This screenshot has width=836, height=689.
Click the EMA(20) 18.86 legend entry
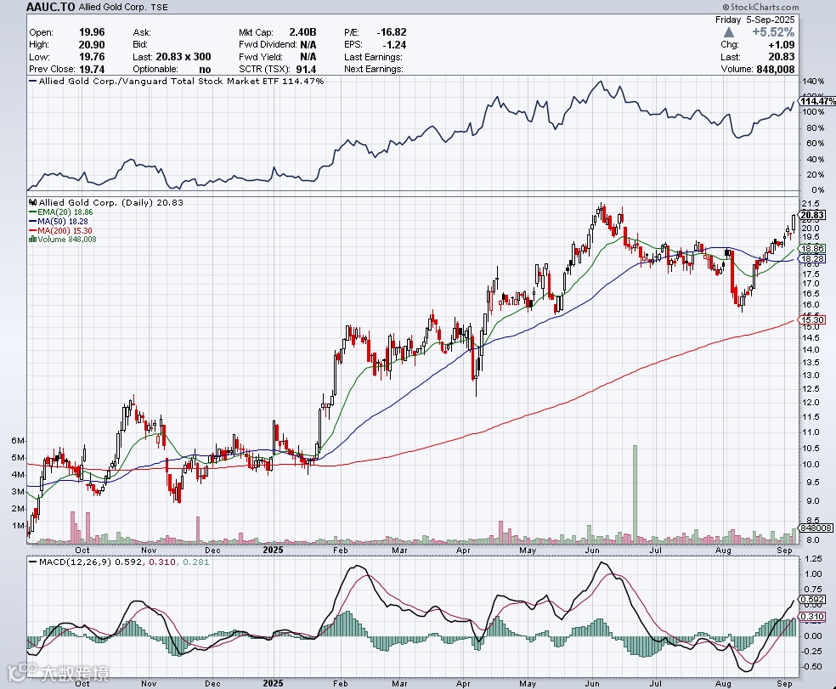click(60, 212)
